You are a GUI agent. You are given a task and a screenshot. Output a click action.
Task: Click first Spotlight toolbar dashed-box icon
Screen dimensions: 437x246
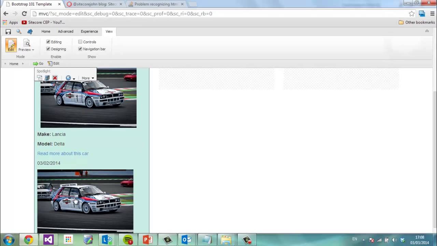[x=40, y=78]
